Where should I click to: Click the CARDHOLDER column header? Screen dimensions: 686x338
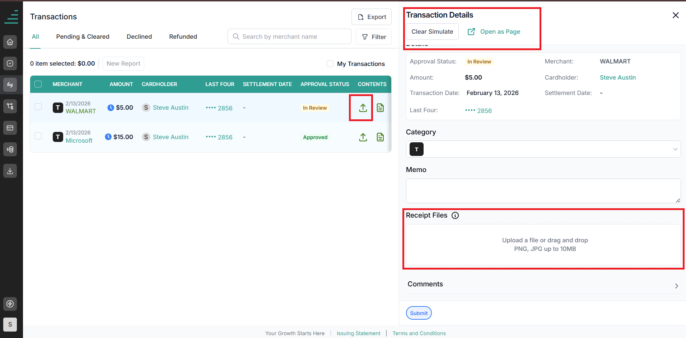(159, 84)
